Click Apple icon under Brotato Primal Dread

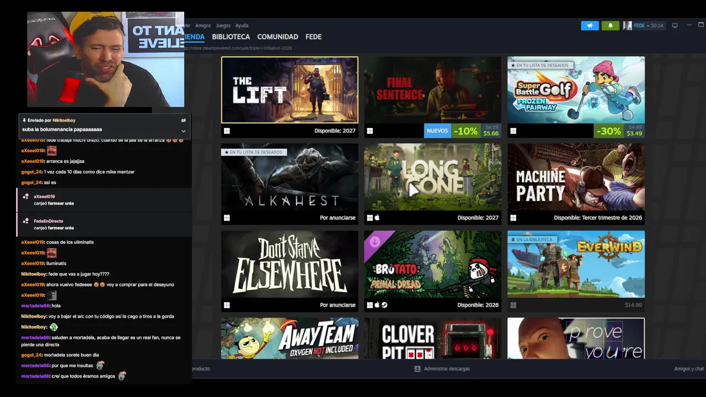tap(377, 305)
